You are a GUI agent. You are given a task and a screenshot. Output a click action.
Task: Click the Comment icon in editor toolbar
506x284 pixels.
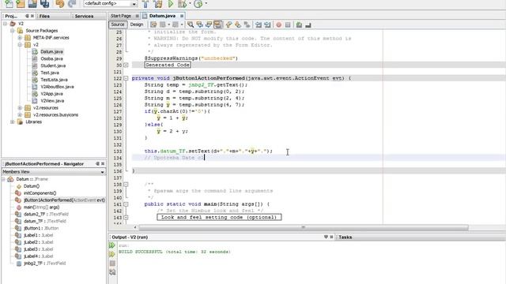tap(299, 24)
